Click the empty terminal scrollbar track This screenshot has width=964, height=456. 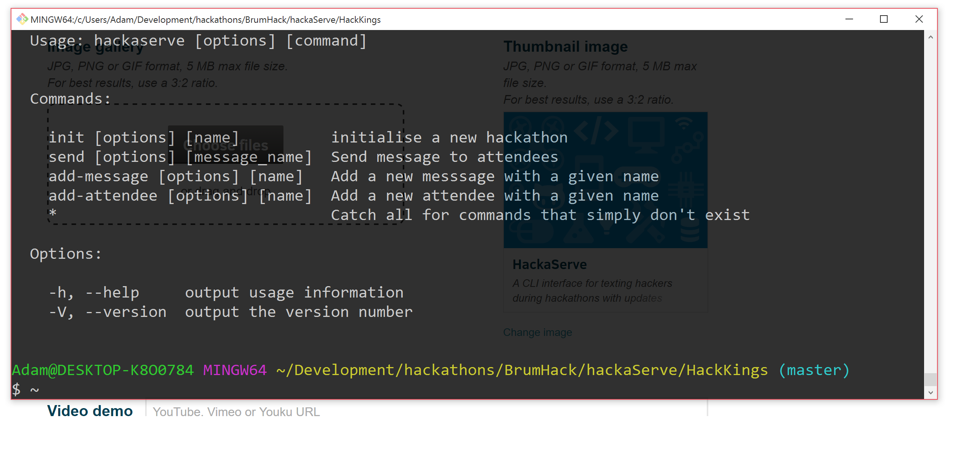coord(931,205)
